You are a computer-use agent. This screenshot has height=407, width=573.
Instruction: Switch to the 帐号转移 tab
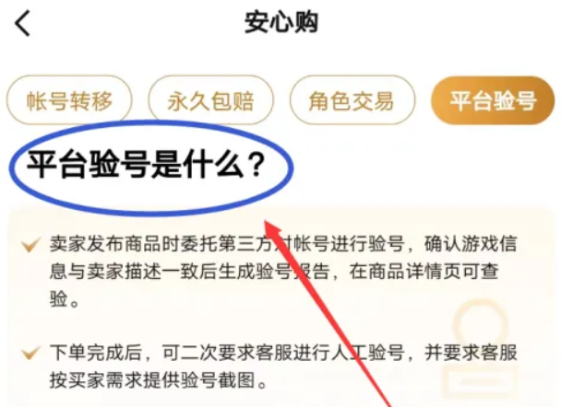tap(69, 100)
